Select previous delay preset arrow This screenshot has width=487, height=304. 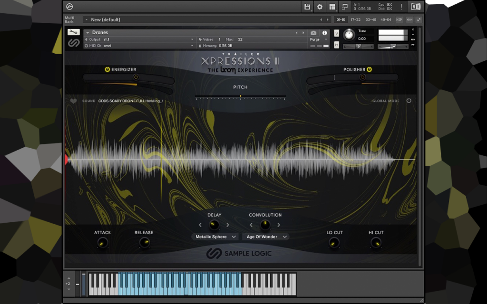point(200,225)
